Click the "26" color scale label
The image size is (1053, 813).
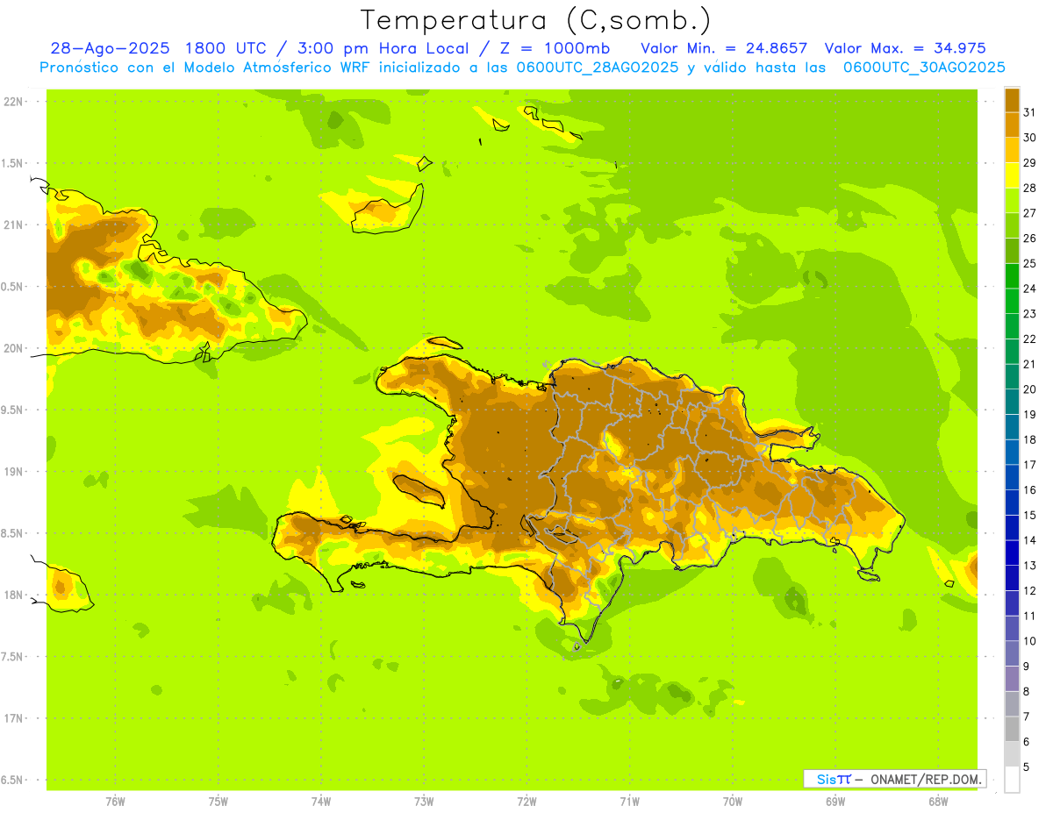(1030, 238)
